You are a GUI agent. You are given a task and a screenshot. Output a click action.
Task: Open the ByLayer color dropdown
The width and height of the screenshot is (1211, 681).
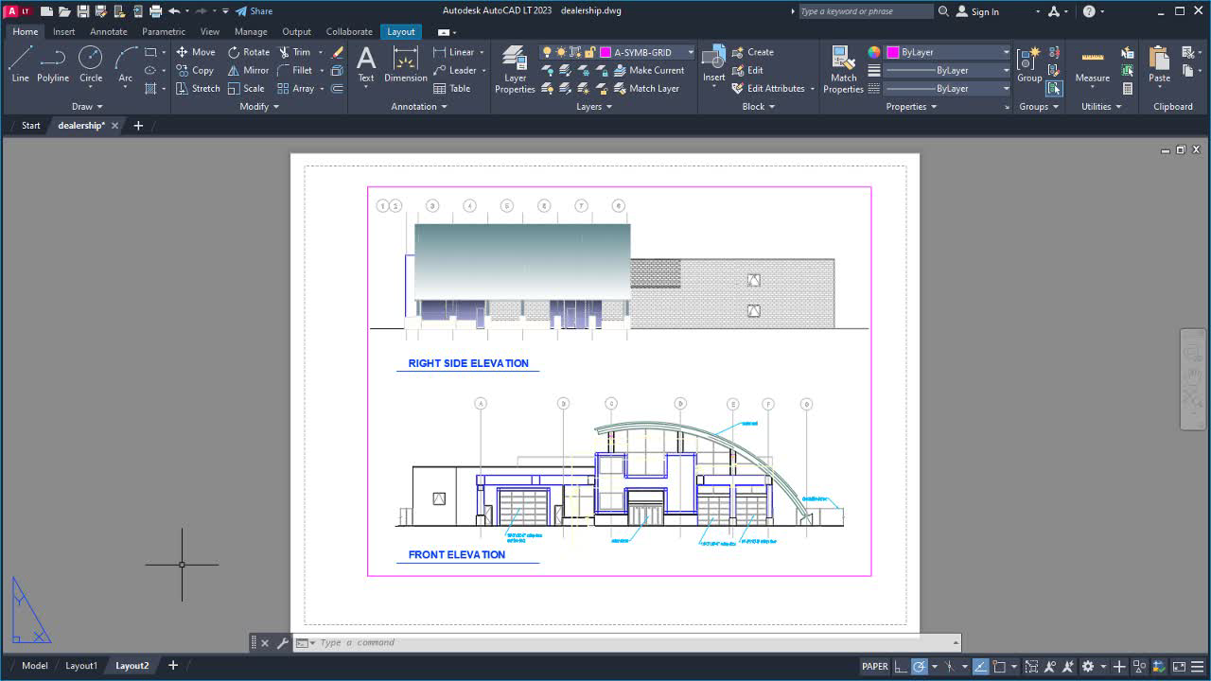coord(1005,51)
